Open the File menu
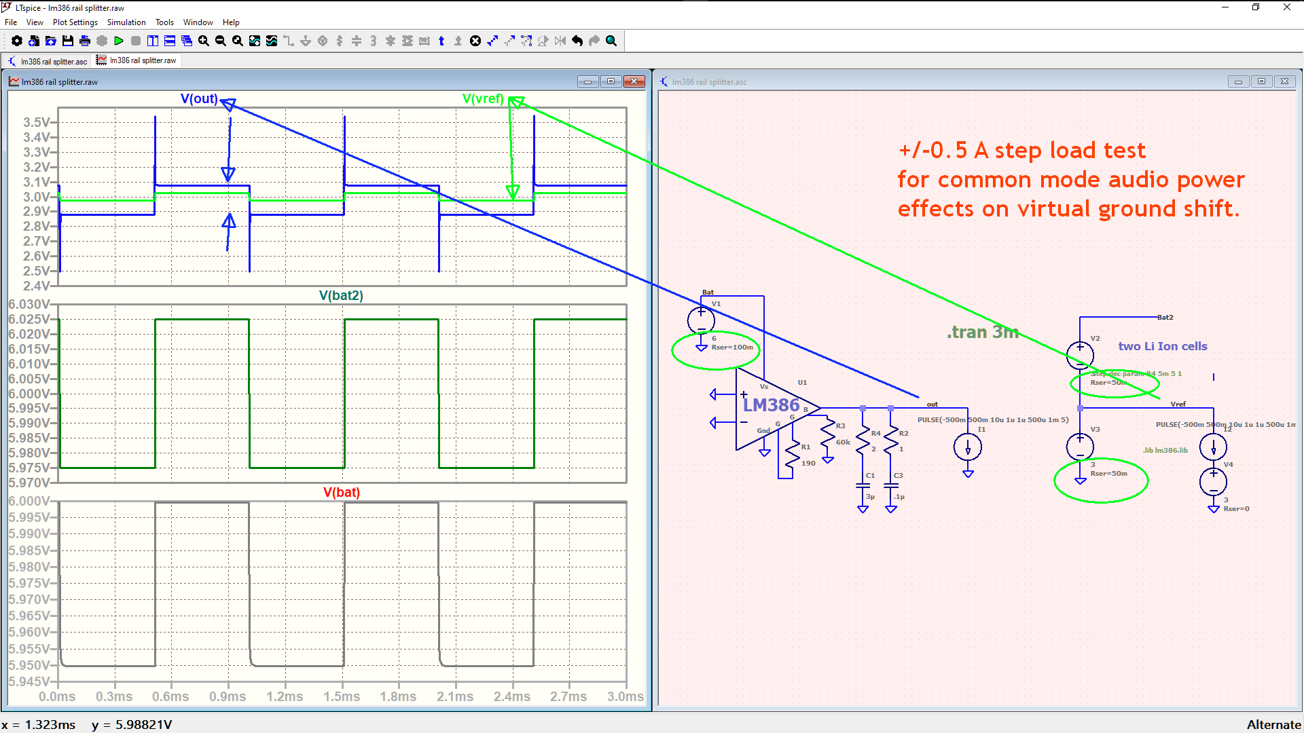This screenshot has width=1304, height=733. click(11, 22)
